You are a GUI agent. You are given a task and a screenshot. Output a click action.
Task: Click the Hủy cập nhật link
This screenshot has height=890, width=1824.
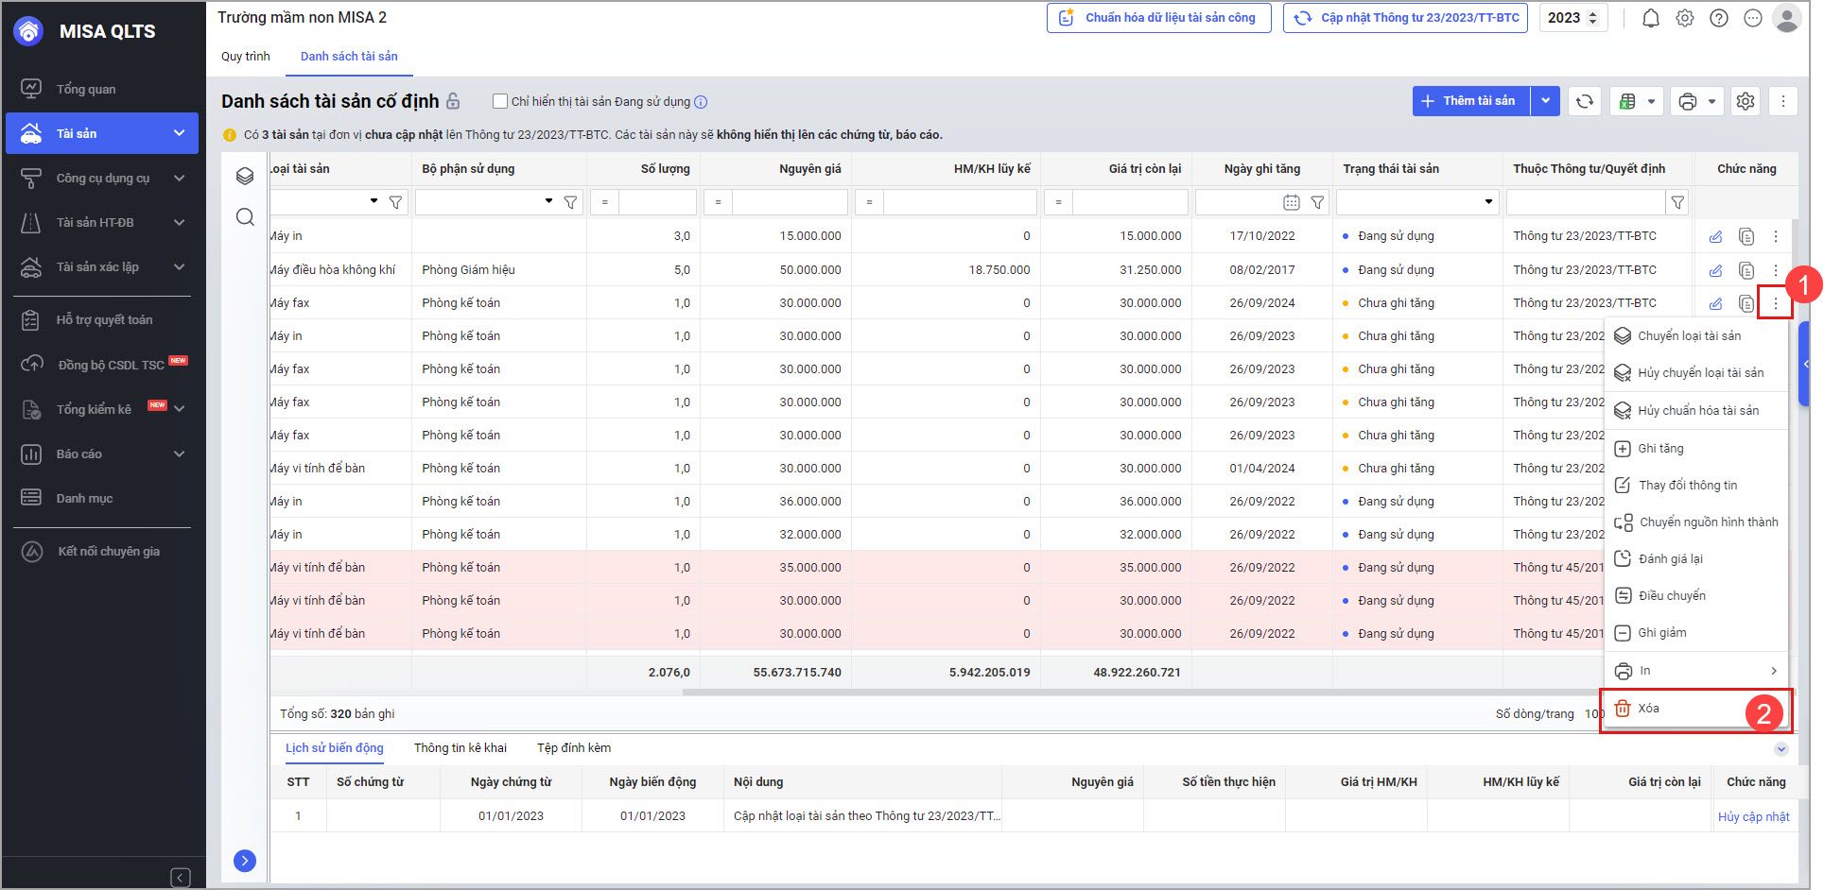1753,817
